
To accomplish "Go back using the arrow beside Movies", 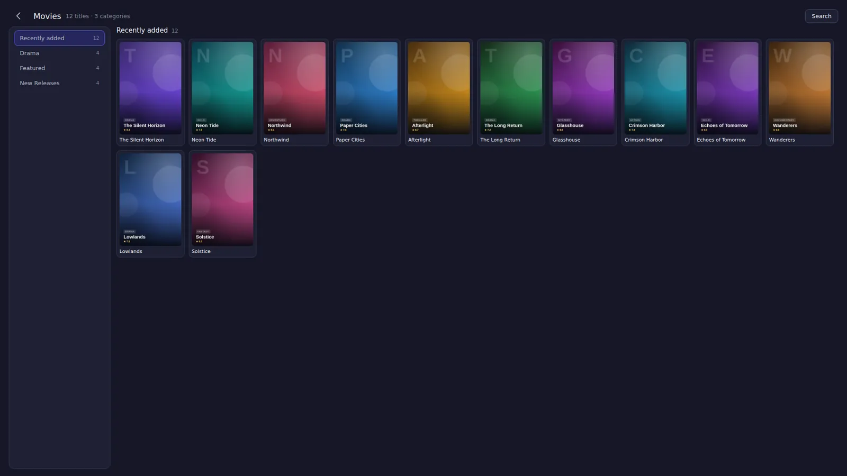I will pos(19,16).
